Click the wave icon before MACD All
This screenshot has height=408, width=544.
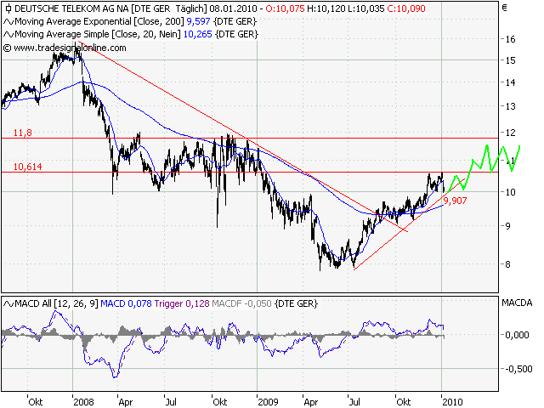pyautogui.click(x=8, y=304)
